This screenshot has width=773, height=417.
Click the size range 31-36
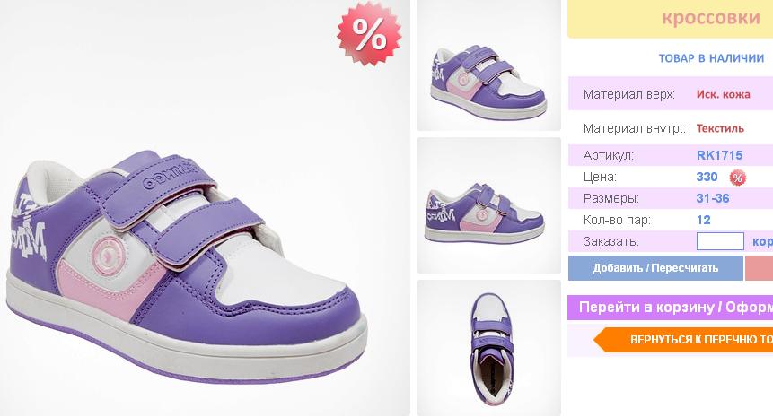712,198
